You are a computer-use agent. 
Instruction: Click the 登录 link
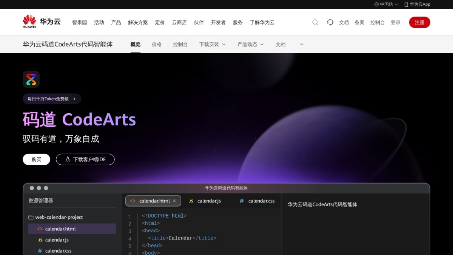pos(396,22)
